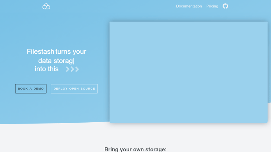Viewport: 271px width, 152px height.
Task: Click the large demo preview panel
Action: pyautogui.click(x=189, y=72)
